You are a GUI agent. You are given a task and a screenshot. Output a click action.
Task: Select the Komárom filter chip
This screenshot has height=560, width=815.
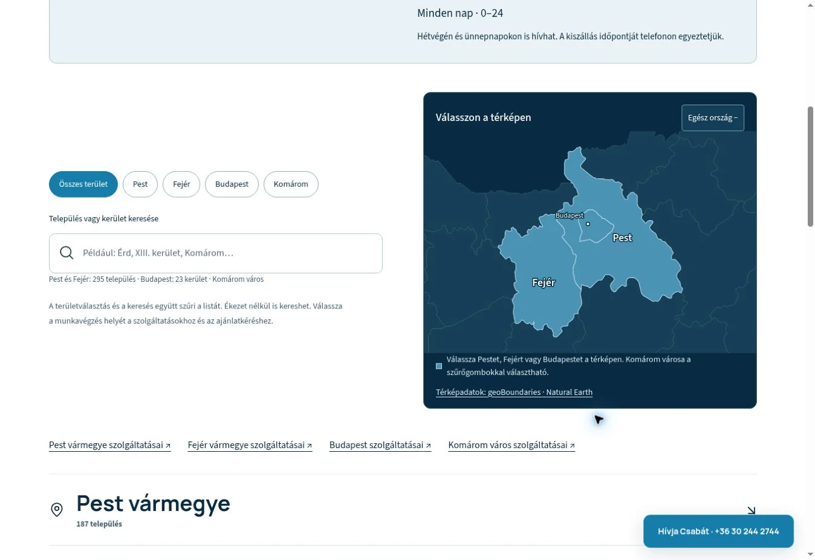tap(291, 184)
